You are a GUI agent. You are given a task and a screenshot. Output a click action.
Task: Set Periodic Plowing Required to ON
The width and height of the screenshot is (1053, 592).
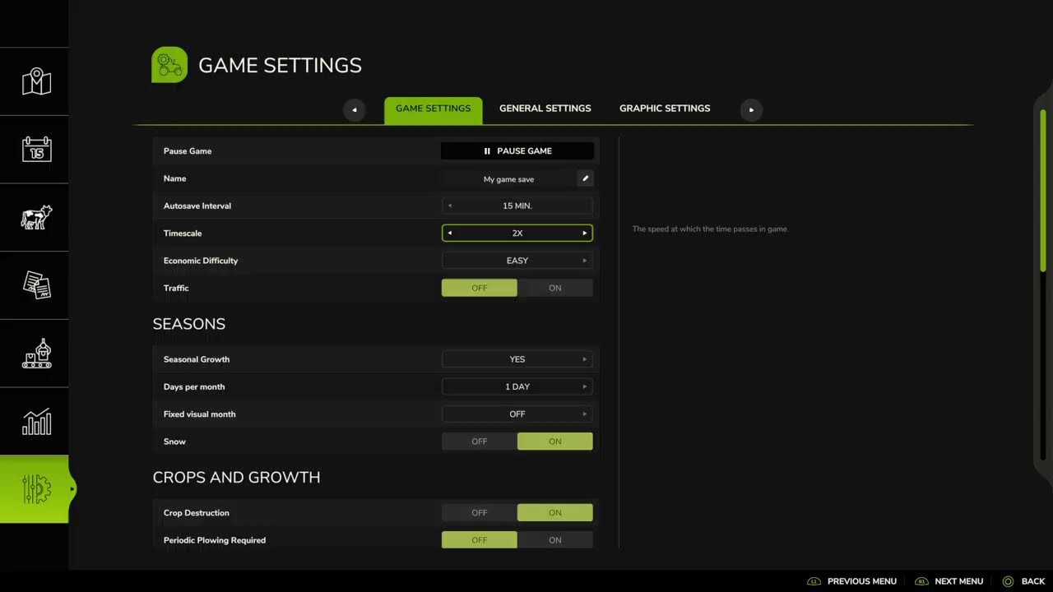[555, 540]
